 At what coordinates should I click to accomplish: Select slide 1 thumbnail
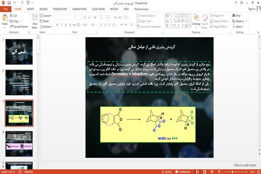point(19,52)
